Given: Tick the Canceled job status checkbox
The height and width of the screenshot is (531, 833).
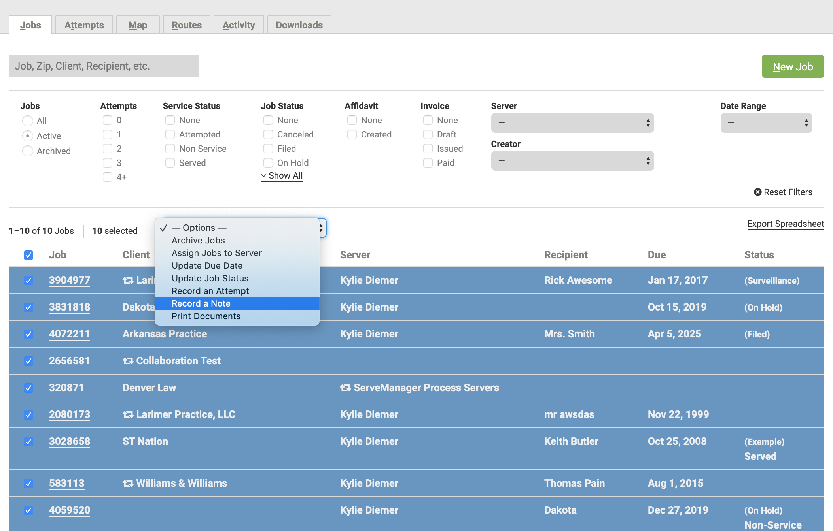Looking at the screenshot, I should click(268, 134).
